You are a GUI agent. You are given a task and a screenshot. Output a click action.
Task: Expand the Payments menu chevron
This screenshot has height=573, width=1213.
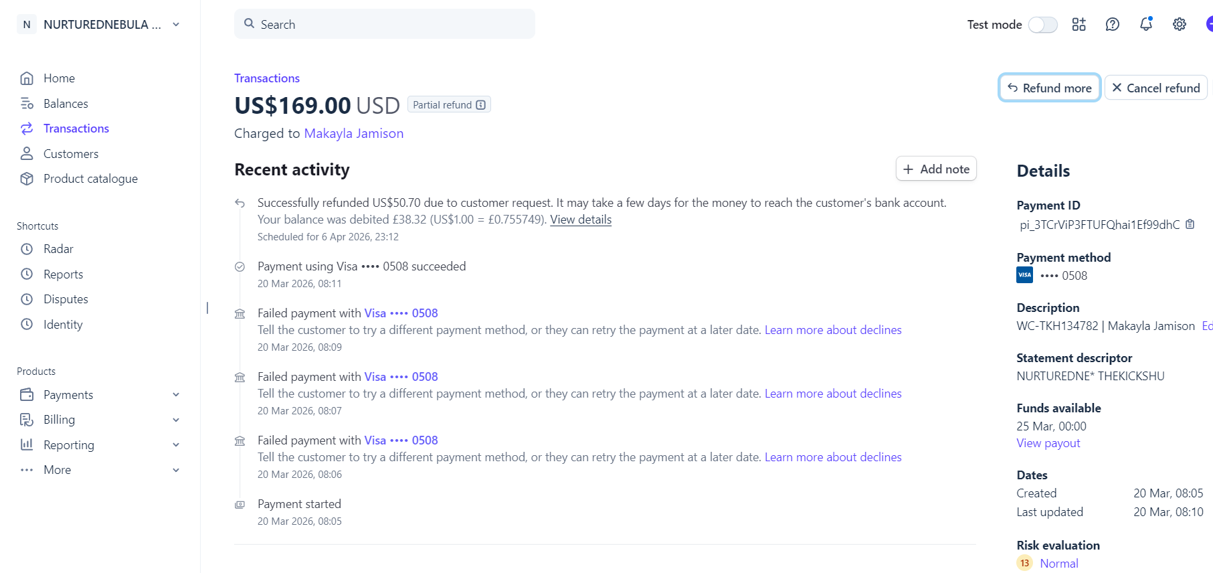pyautogui.click(x=176, y=395)
